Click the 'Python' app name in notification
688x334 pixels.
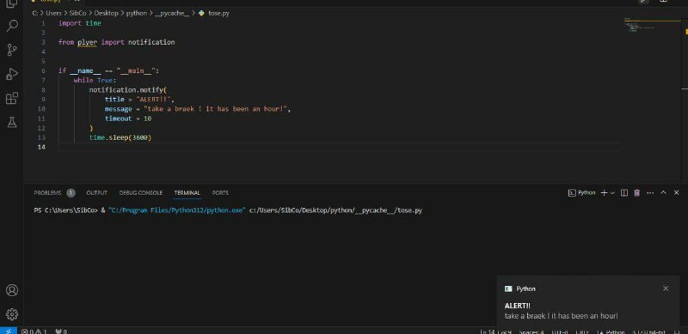(x=525, y=288)
